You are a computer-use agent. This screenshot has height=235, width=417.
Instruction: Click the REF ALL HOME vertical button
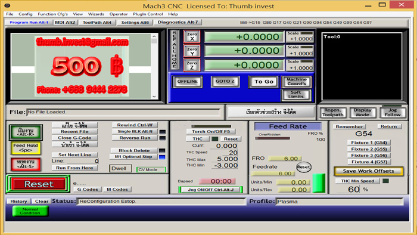(175, 50)
